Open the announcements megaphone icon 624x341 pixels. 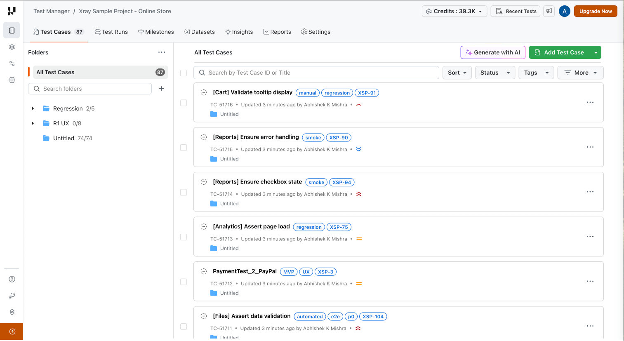(549, 11)
